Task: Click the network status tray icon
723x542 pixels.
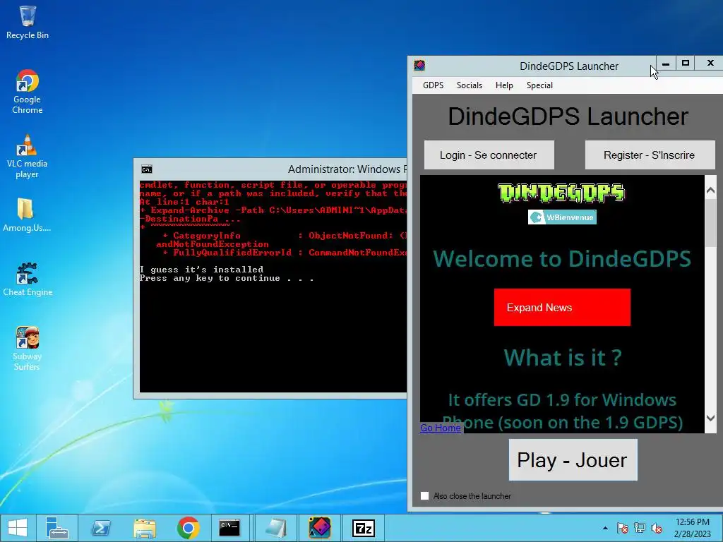Action: 639,528
